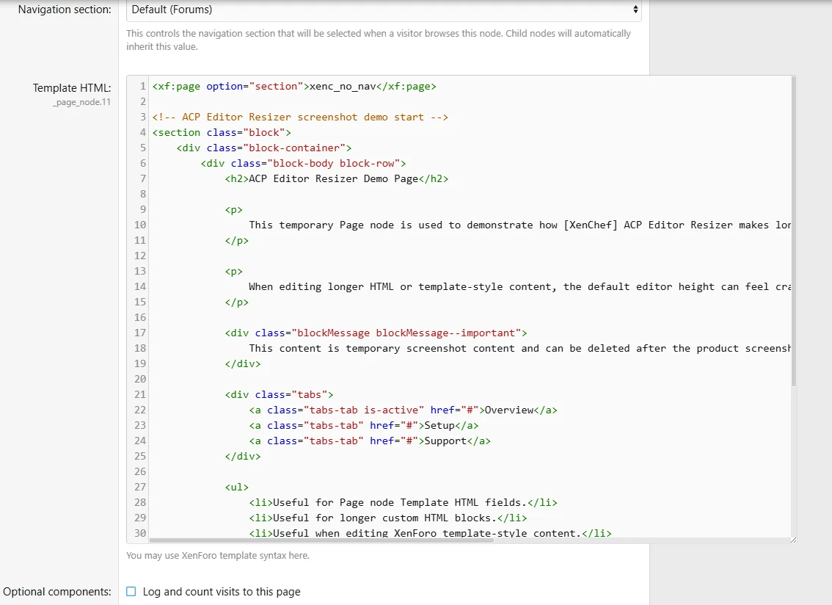Click the editor resize handle at bottom-right corner

click(792, 540)
